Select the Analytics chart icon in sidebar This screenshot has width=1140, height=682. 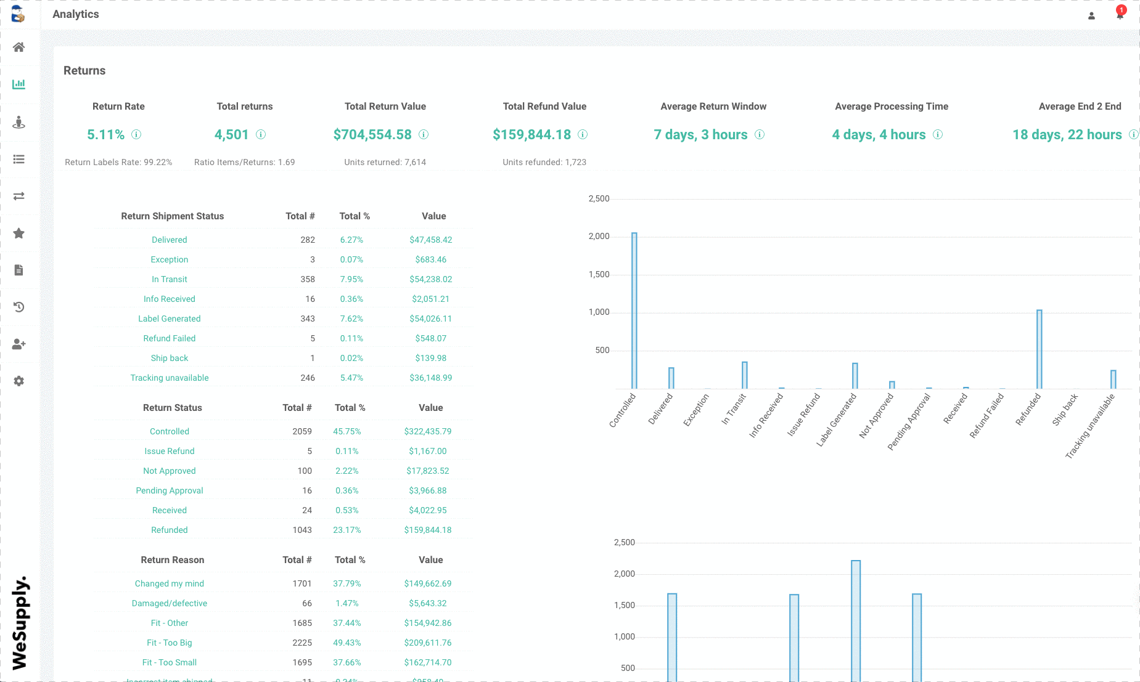tap(19, 84)
